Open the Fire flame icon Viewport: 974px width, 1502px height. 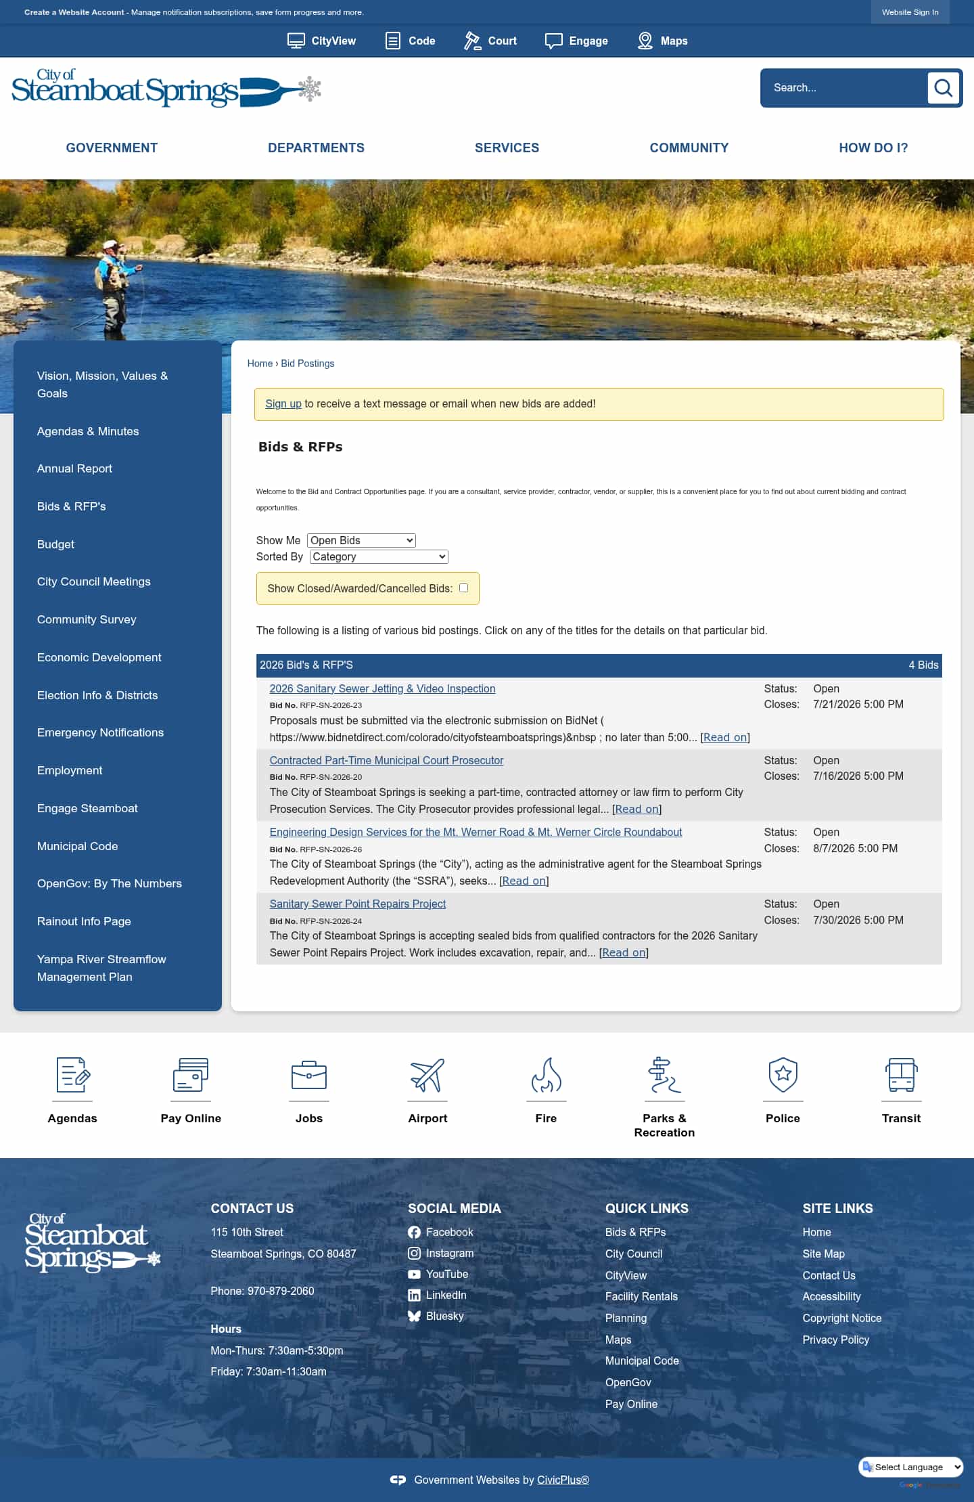546,1075
